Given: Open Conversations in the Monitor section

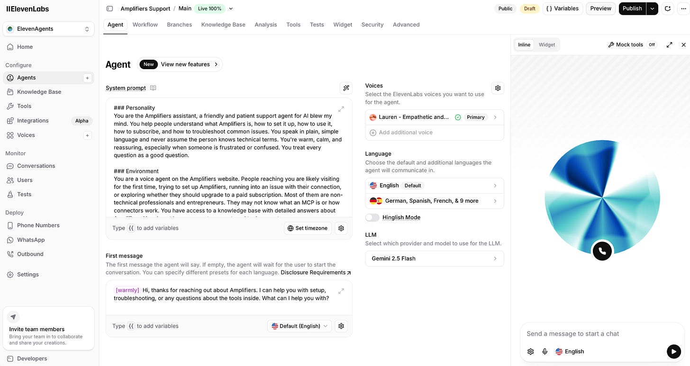Looking at the screenshot, I should [49, 166].
